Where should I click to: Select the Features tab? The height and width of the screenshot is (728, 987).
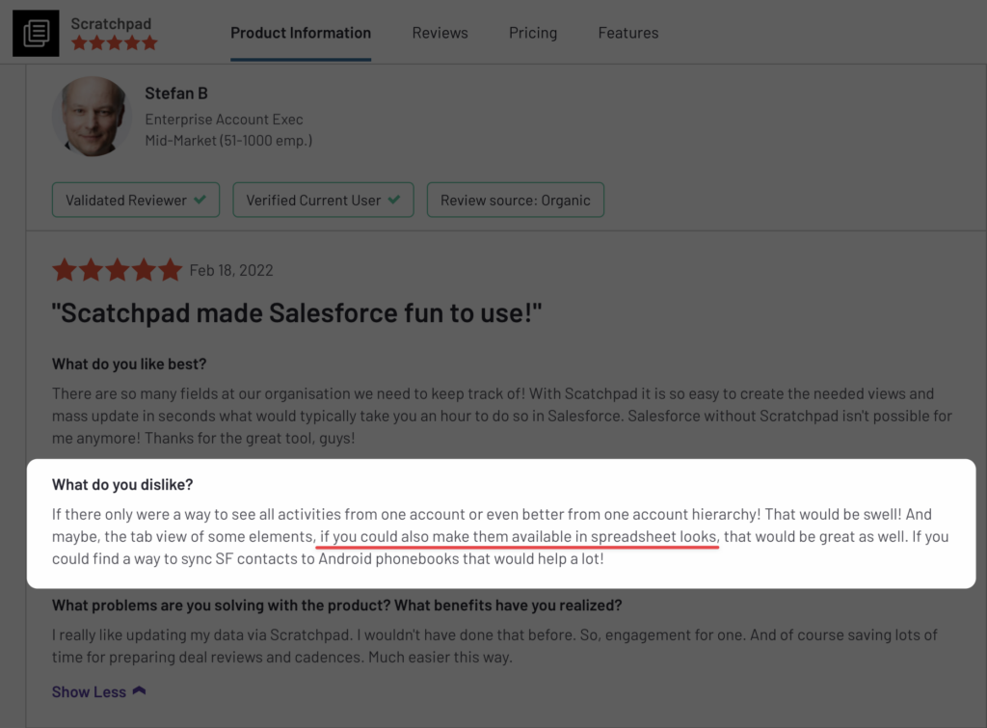coord(627,33)
